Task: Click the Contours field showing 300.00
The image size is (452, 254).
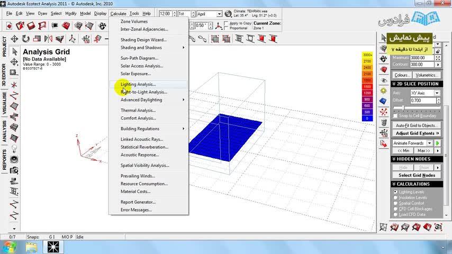Action: [x=422, y=65]
